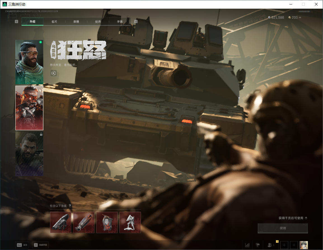Open the capsule-shaped paint-job item
Screen dimensions: 323x250
tap(84, 222)
